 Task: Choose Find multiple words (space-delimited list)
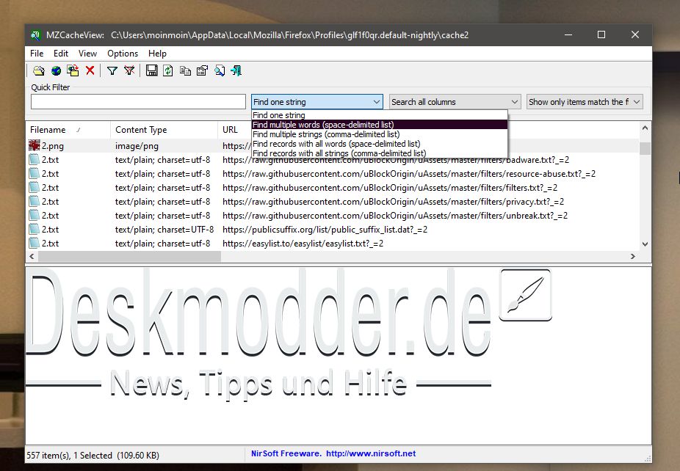380,125
